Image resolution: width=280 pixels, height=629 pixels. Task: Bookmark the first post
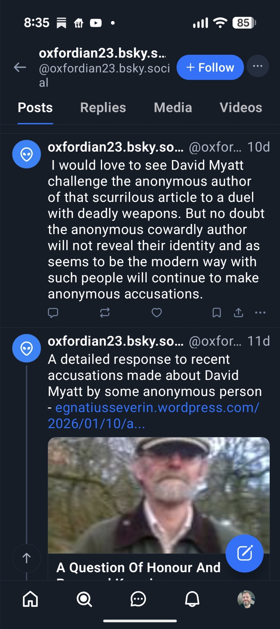coord(217,313)
